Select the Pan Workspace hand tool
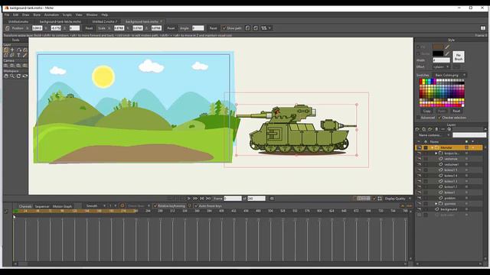490x275 pixels. (x=6, y=76)
